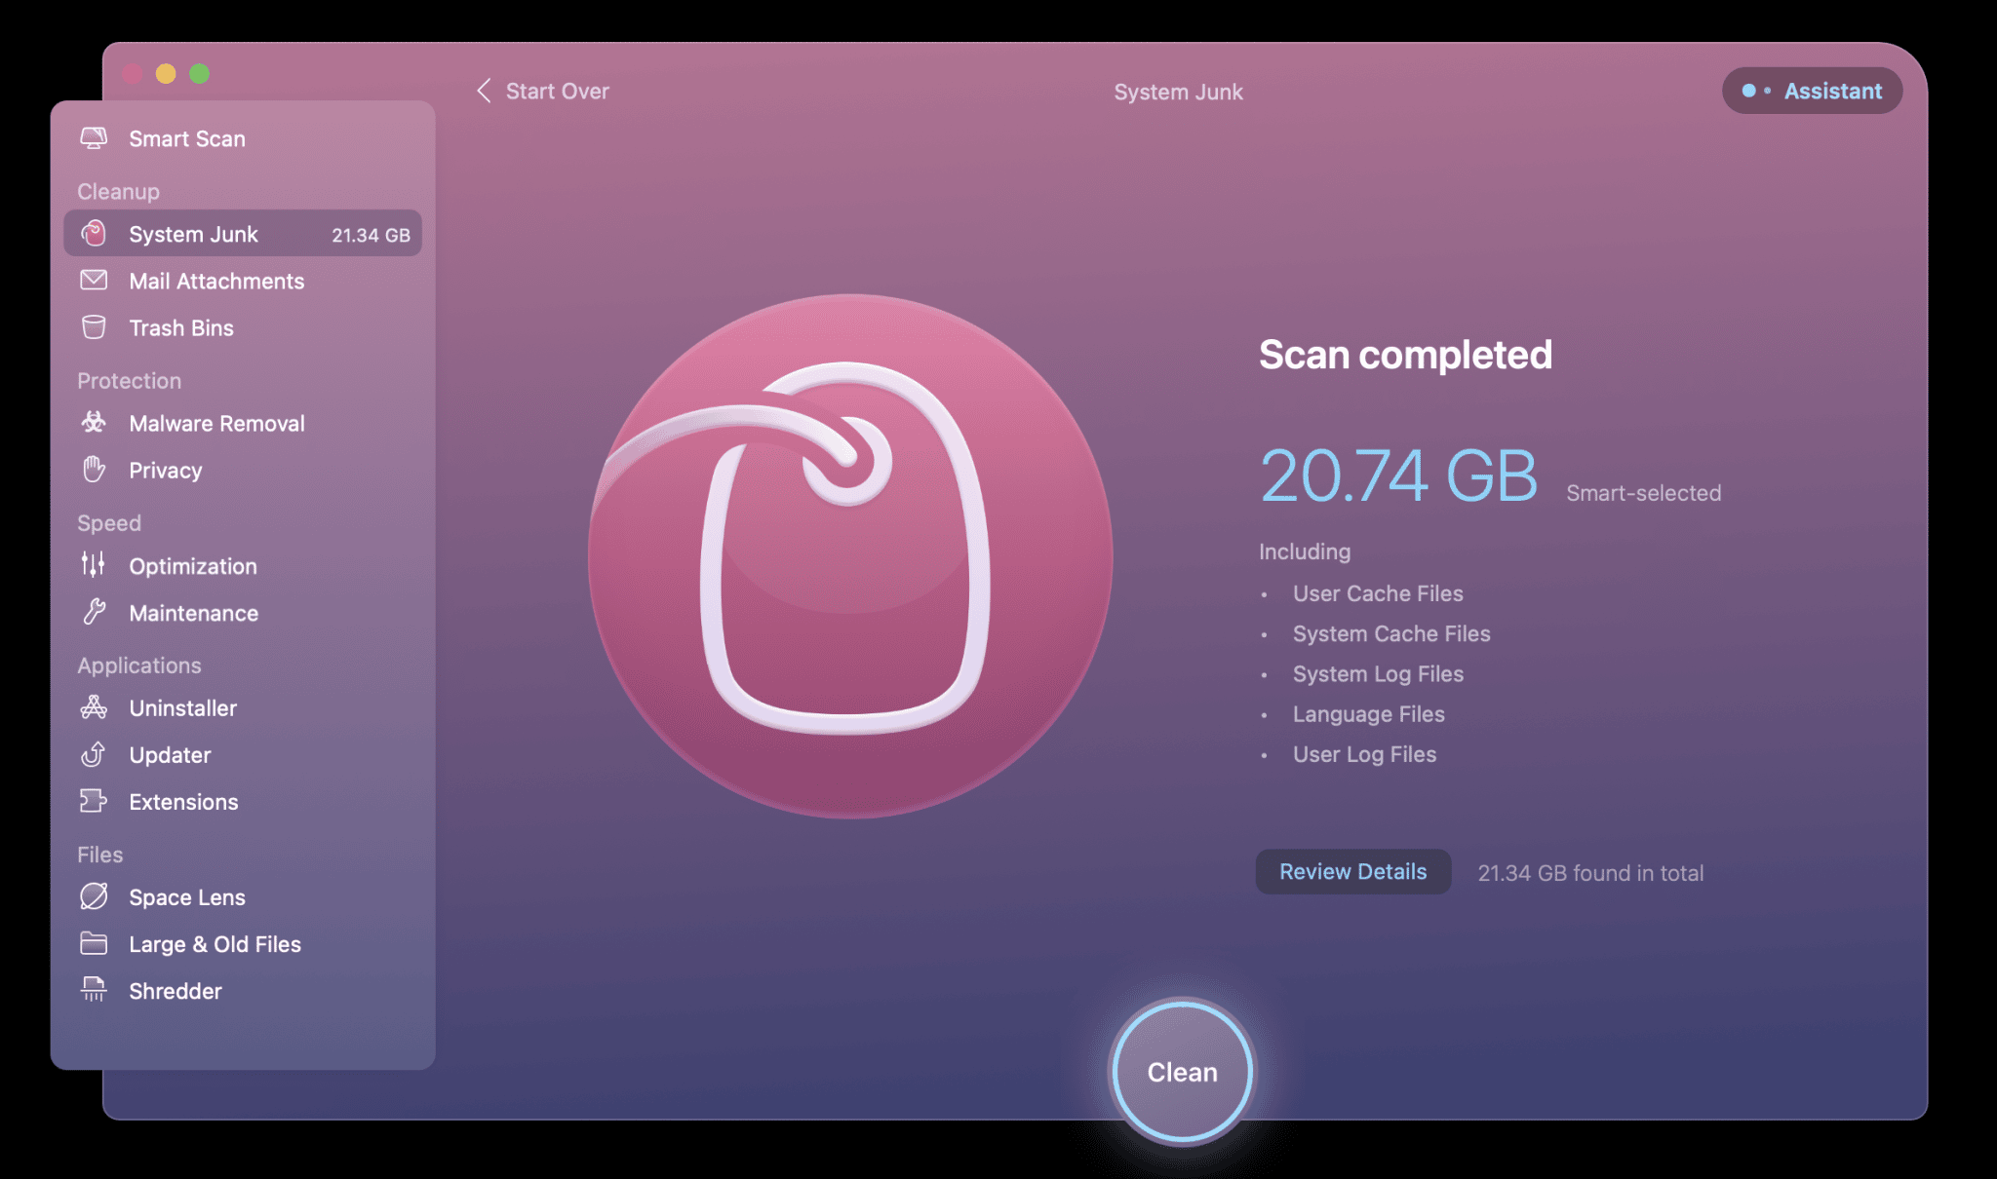Screen dimensions: 1997x1179
Task: Open the Optimization menu item
Action: (192, 564)
